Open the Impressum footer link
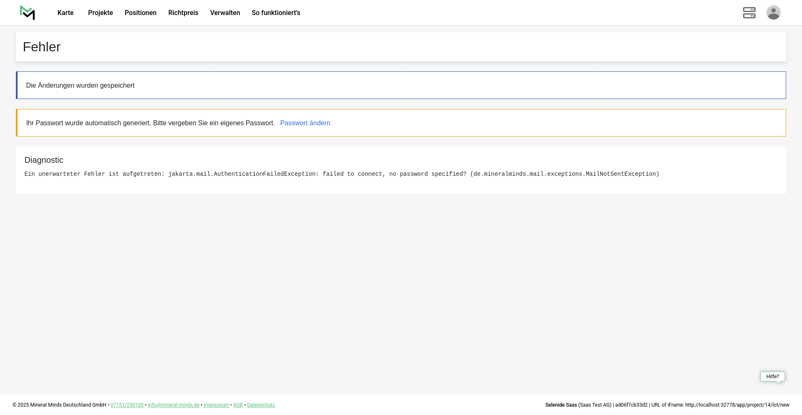 tap(216, 405)
